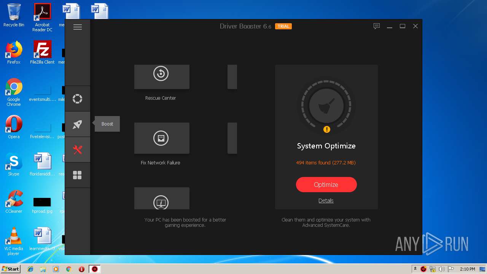Image resolution: width=487 pixels, height=274 pixels.
Task: Launch FileZilla Client from the desktop
Action: pos(42,53)
